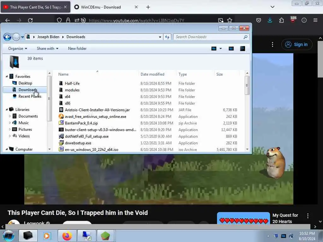The height and width of the screenshot is (242, 323).
Task: Open the Share with menu
Action: 48,49
